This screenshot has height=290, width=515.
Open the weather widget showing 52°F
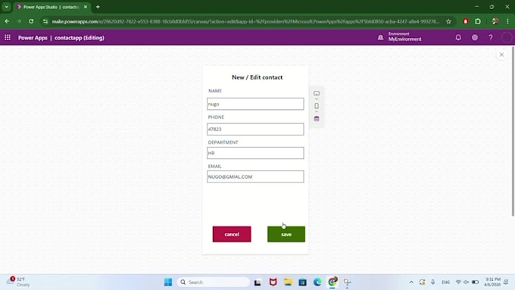(x=18, y=282)
